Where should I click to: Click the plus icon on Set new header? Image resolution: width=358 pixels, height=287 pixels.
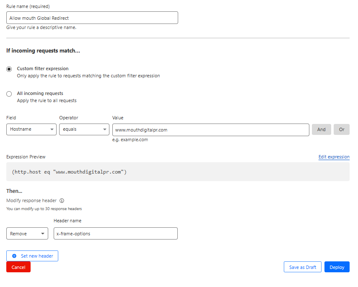point(14,256)
